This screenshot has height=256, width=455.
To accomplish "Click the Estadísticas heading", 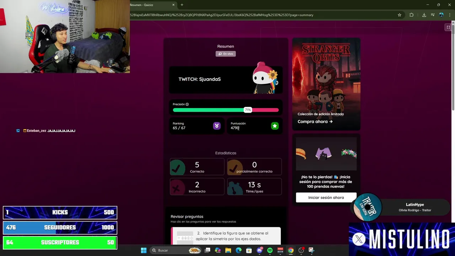I will pos(226,153).
